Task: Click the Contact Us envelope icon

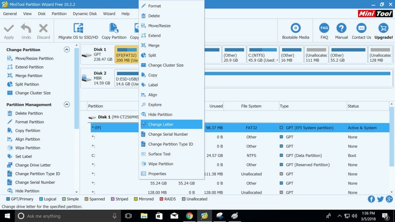Action: (361, 28)
